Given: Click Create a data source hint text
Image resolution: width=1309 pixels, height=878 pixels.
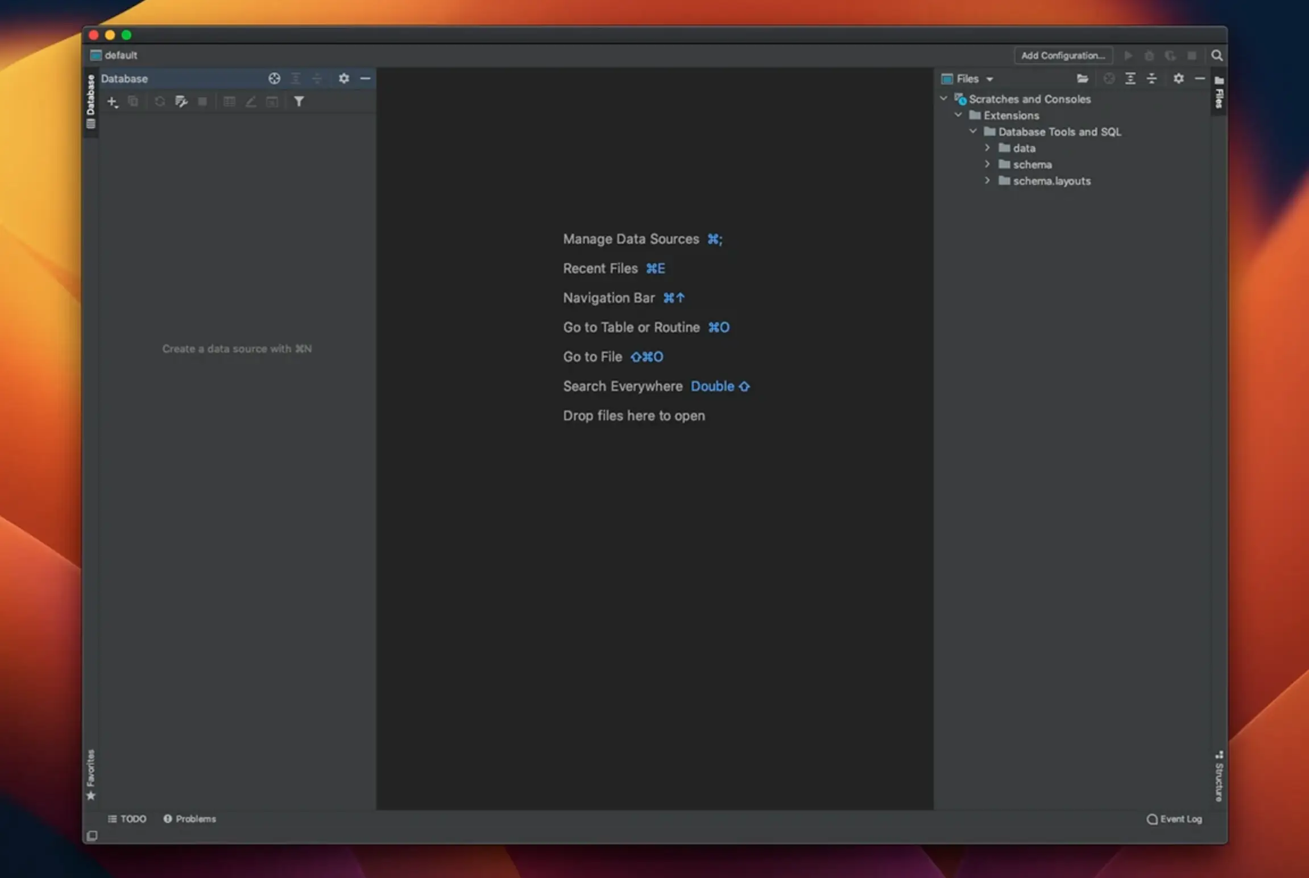Looking at the screenshot, I should click(x=237, y=349).
